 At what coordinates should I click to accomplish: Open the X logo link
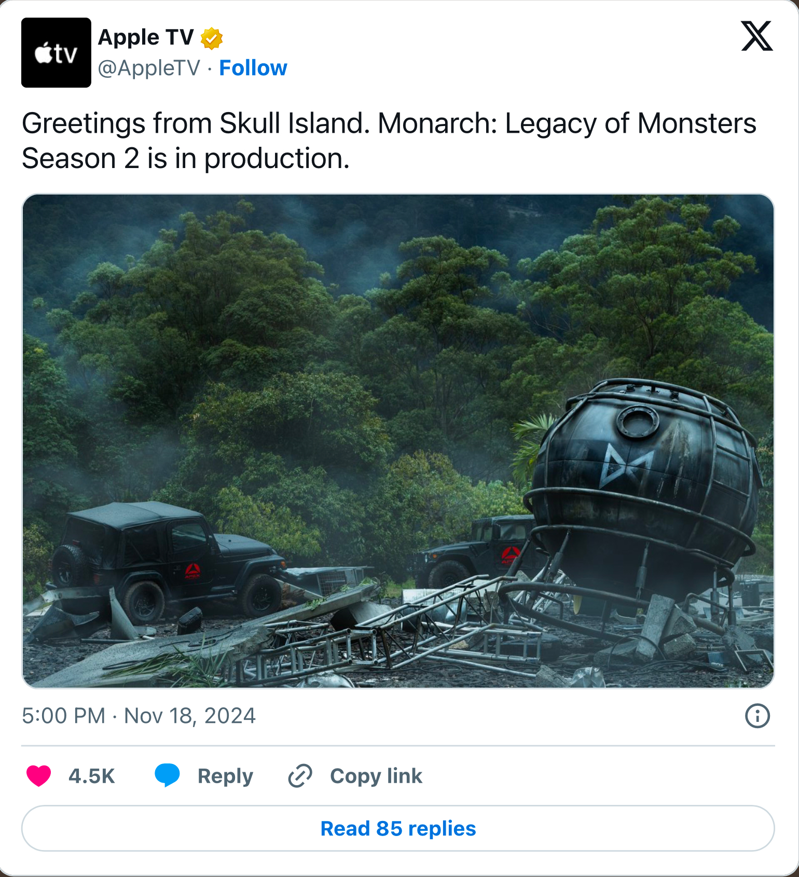(756, 36)
